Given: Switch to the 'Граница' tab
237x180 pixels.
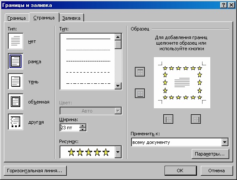Looking at the screenshot, I should pyautogui.click(x=17, y=18).
